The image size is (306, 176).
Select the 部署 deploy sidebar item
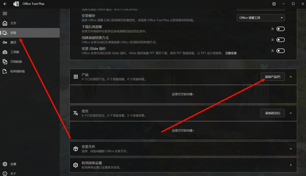click(x=30, y=33)
